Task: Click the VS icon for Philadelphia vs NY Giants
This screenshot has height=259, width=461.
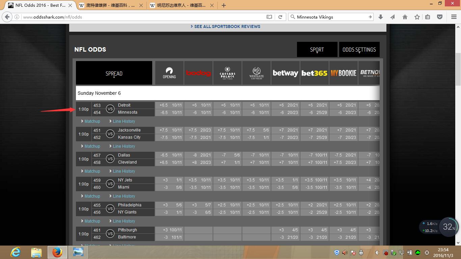Action: (x=110, y=209)
